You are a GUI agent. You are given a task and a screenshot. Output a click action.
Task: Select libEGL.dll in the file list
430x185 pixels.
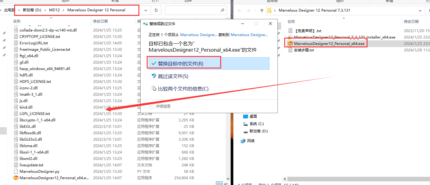pos(28,126)
